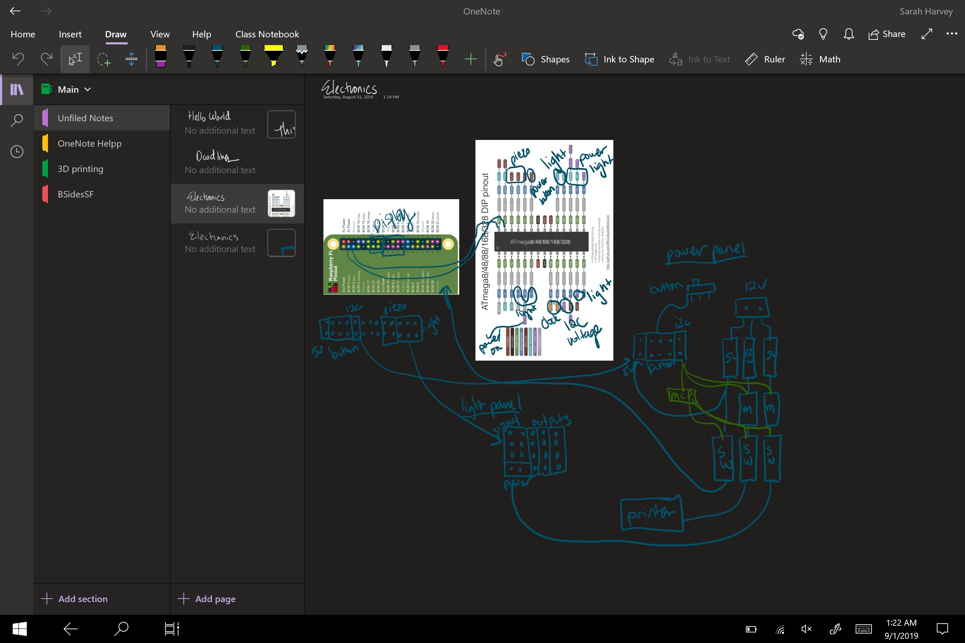Open the Windows Start menu

click(19, 628)
